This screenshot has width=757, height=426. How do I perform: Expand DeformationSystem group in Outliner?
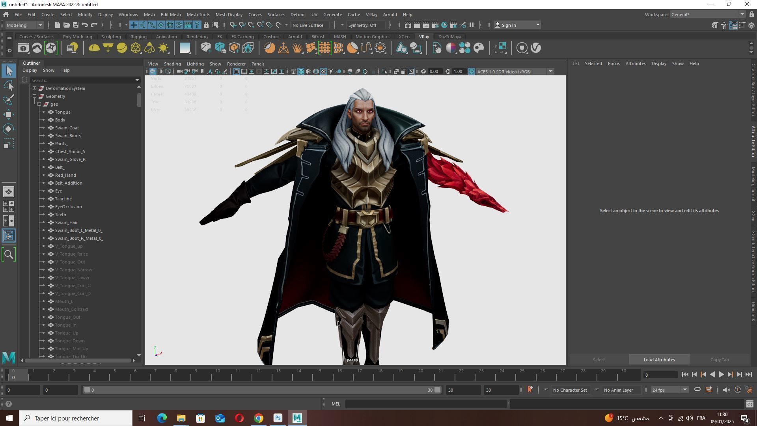[x=35, y=88]
